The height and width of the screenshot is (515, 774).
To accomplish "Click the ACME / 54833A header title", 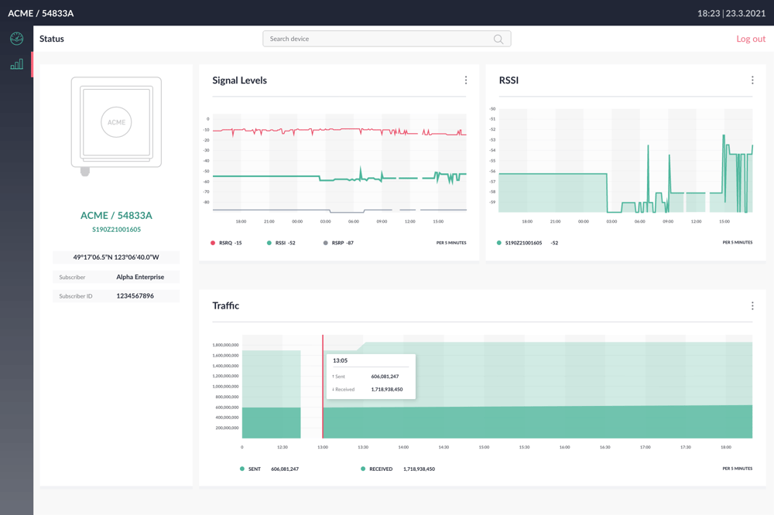I will click(x=40, y=13).
